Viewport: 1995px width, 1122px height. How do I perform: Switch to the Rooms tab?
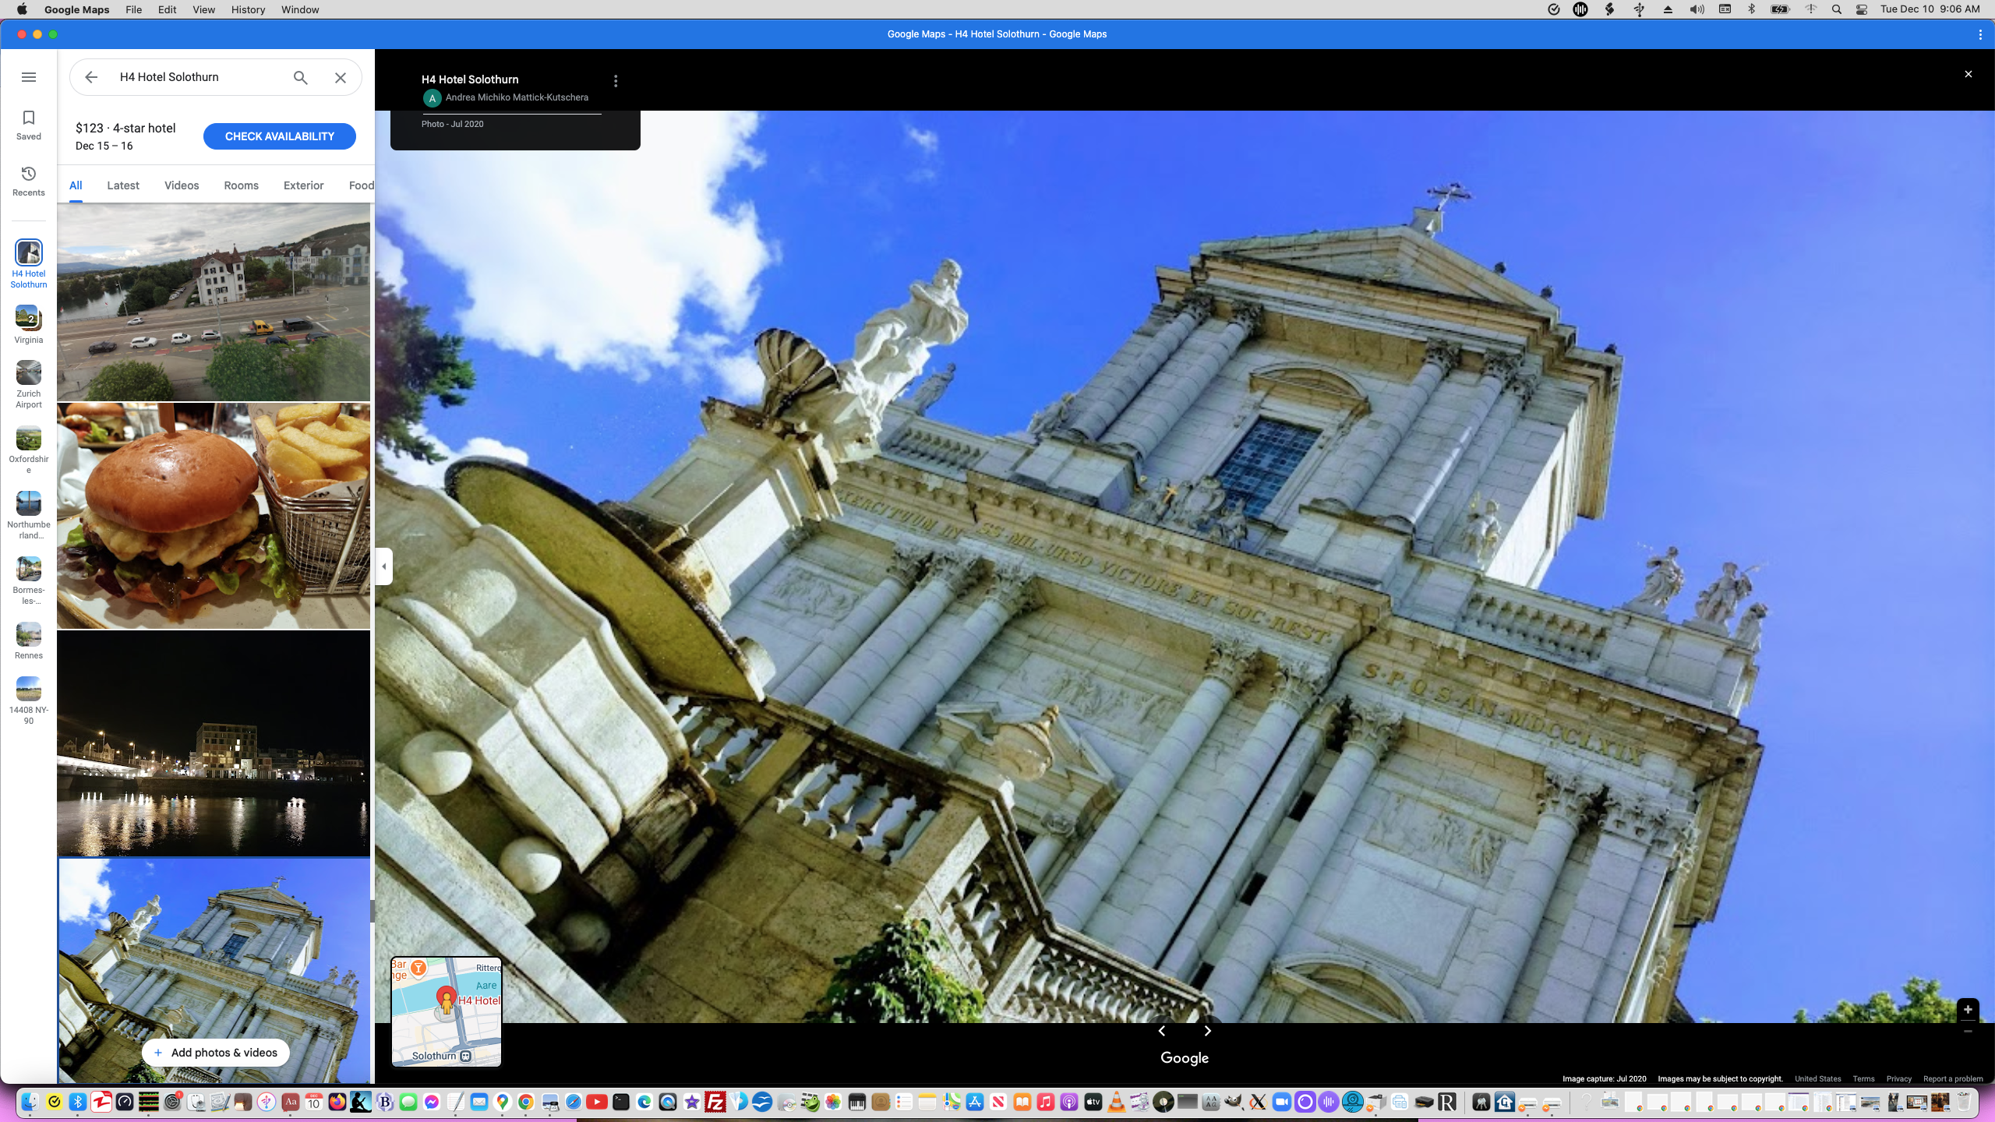click(x=240, y=185)
